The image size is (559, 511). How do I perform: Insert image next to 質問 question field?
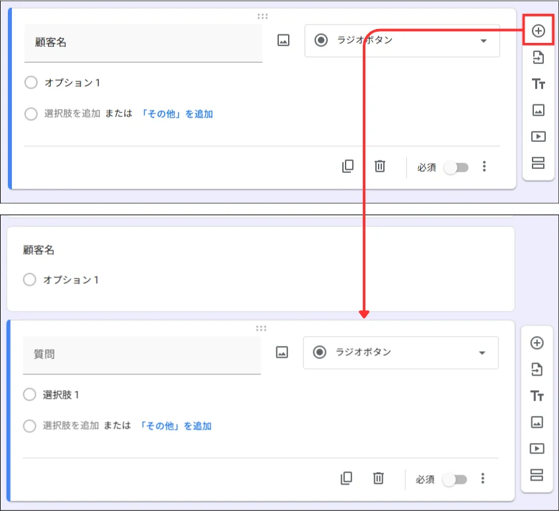[282, 352]
